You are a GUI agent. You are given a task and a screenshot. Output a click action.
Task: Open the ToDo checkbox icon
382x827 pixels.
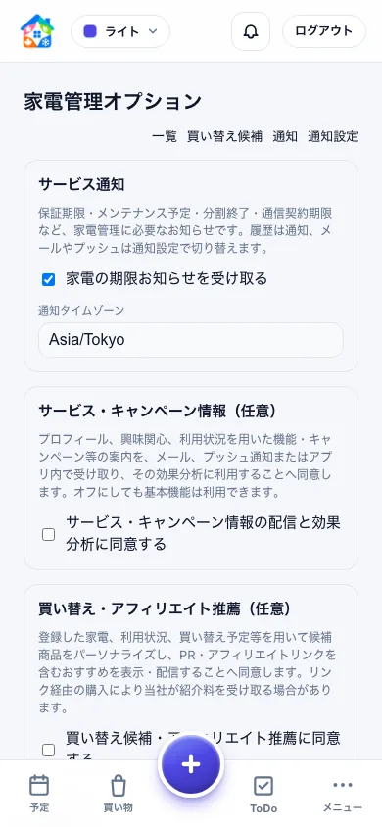coord(263,785)
